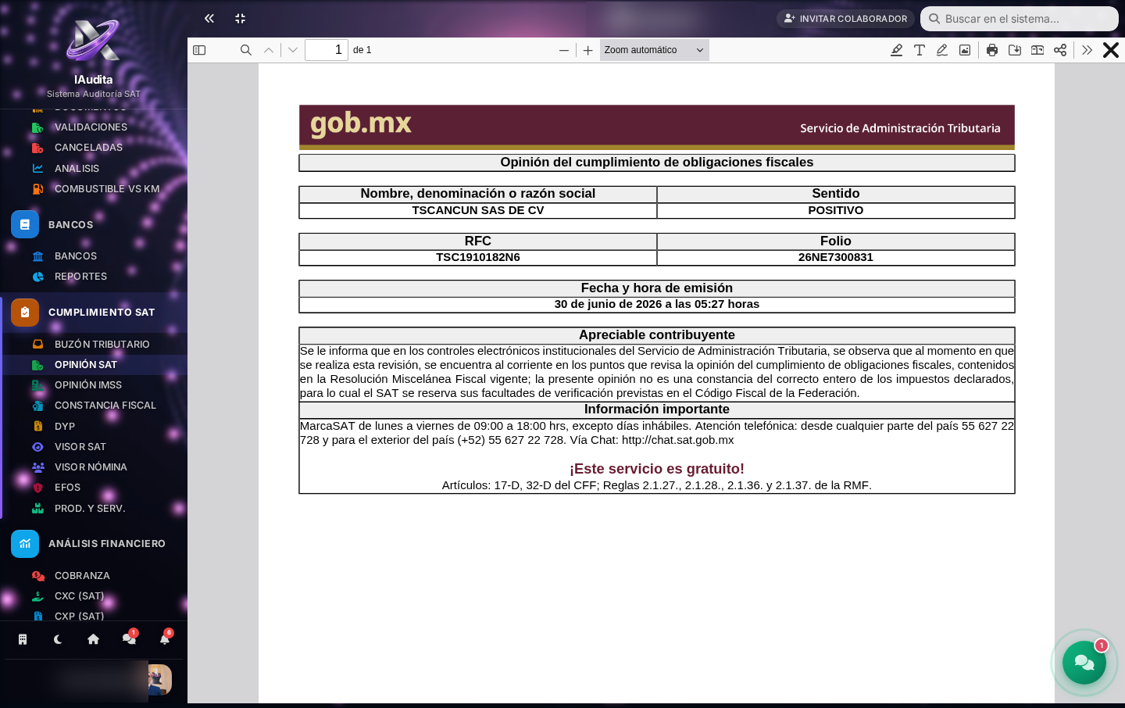Click the ¡Este servicio es gratuito! text
The width and height of the screenshot is (1125, 708).
point(657,469)
